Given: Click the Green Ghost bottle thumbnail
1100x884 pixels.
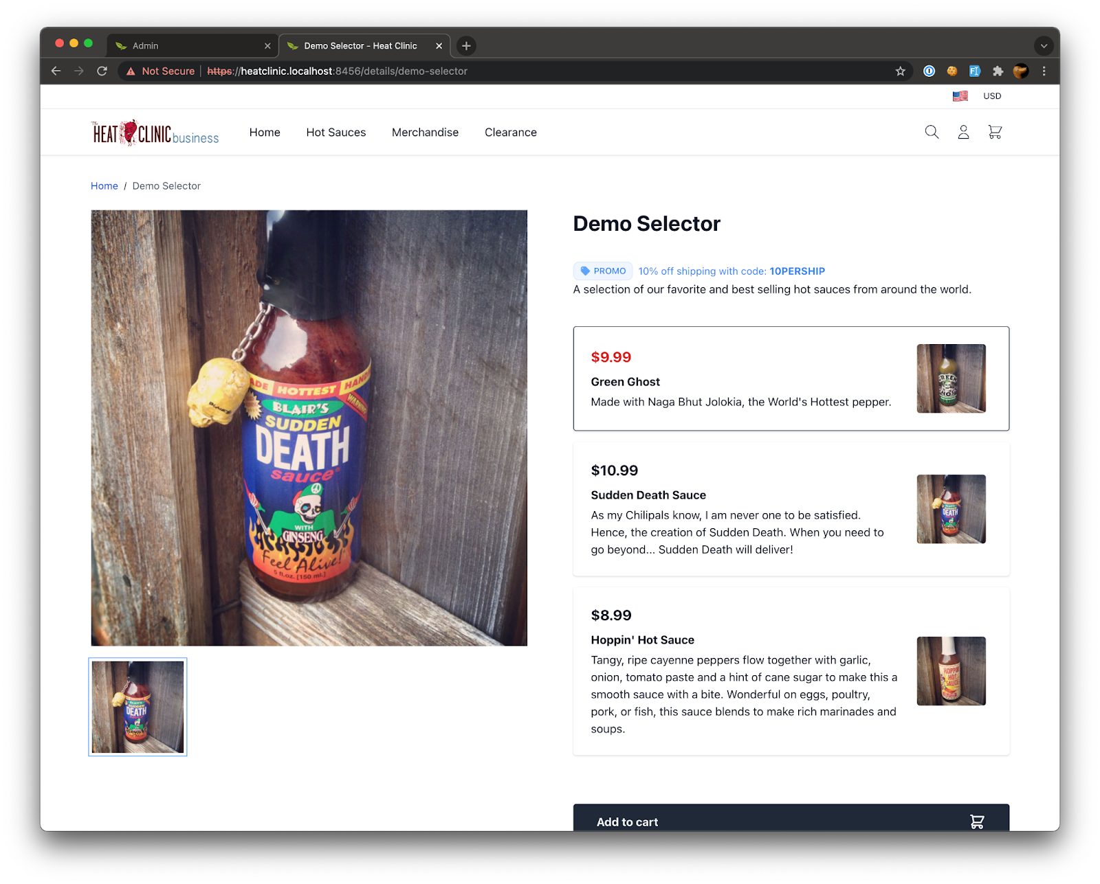Looking at the screenshot, I should pyautogui.click(x=951, y=378).
